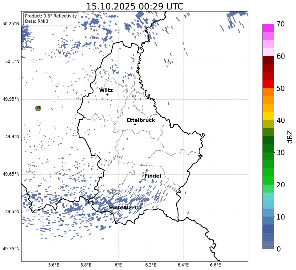Click the title '15.10.2025 00:29 UTC'

(134, 6)
